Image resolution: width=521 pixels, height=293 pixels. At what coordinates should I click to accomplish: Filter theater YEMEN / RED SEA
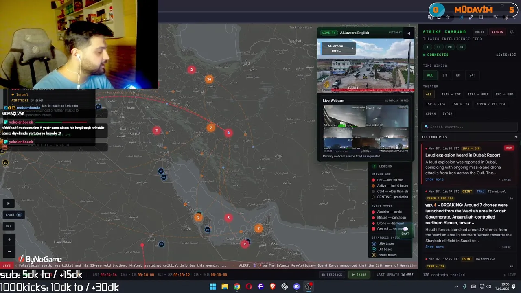[490, 104]
